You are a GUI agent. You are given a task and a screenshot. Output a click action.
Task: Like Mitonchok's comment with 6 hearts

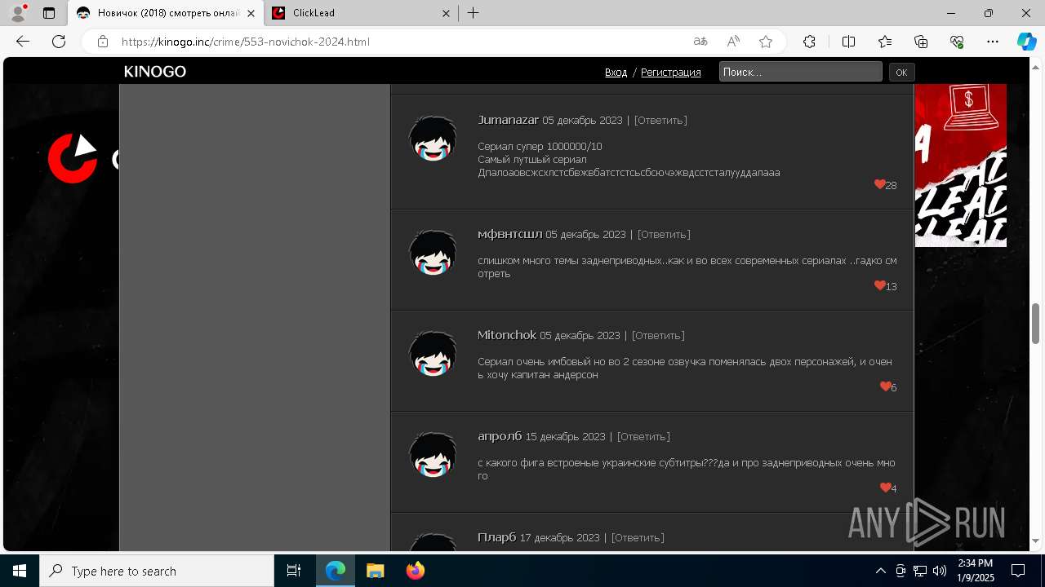click(885, 386)
